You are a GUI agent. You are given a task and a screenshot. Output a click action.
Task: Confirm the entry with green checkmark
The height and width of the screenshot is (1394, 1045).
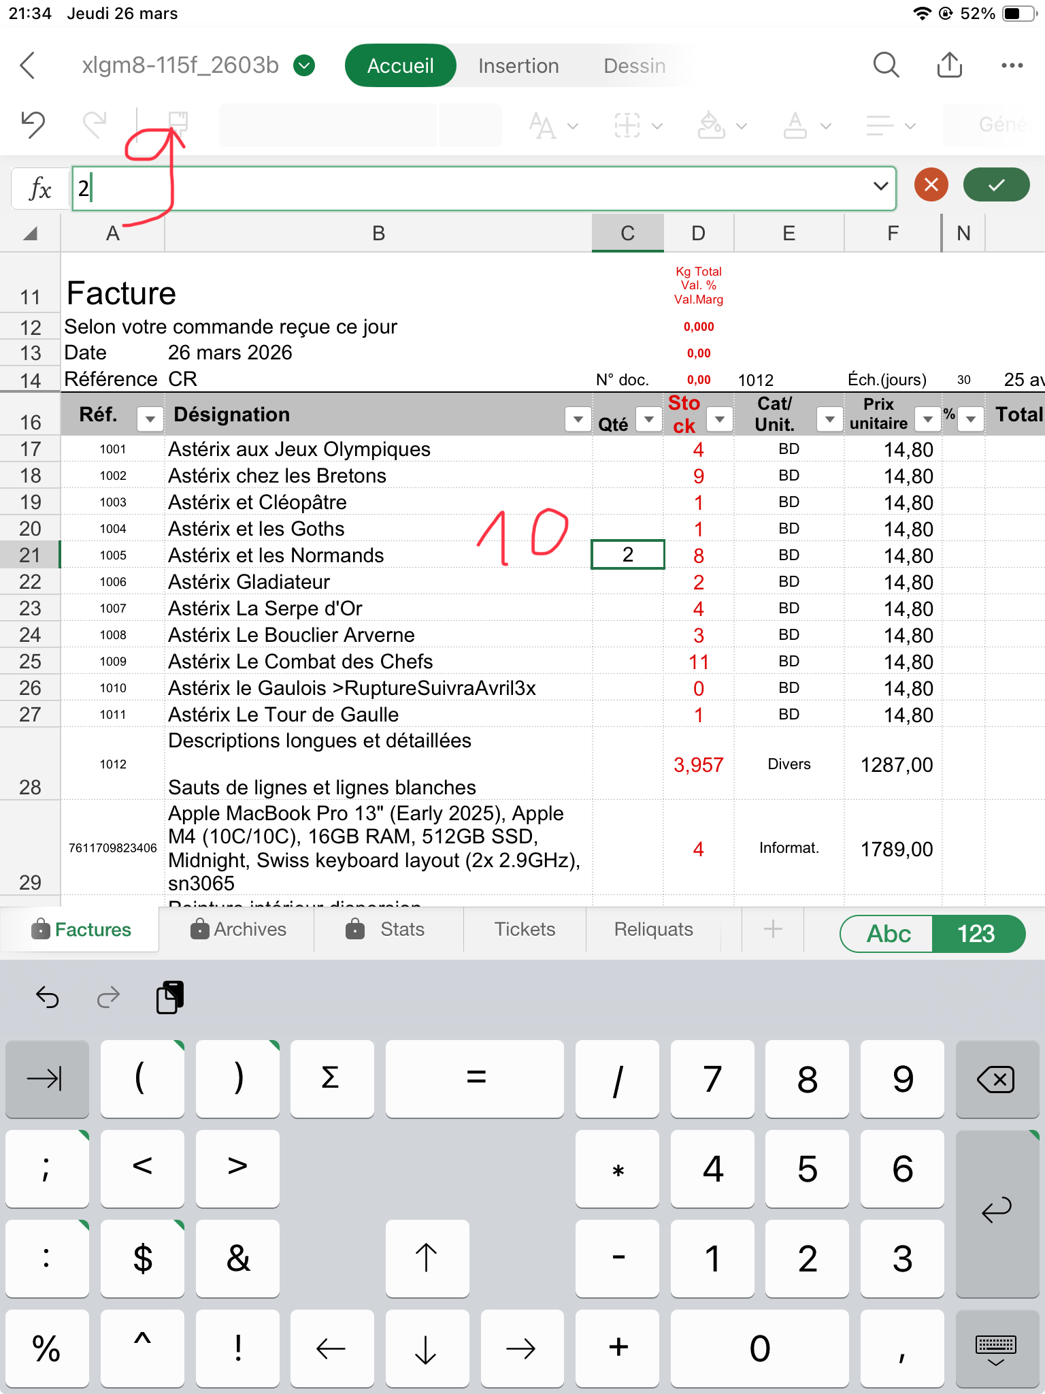996,185
